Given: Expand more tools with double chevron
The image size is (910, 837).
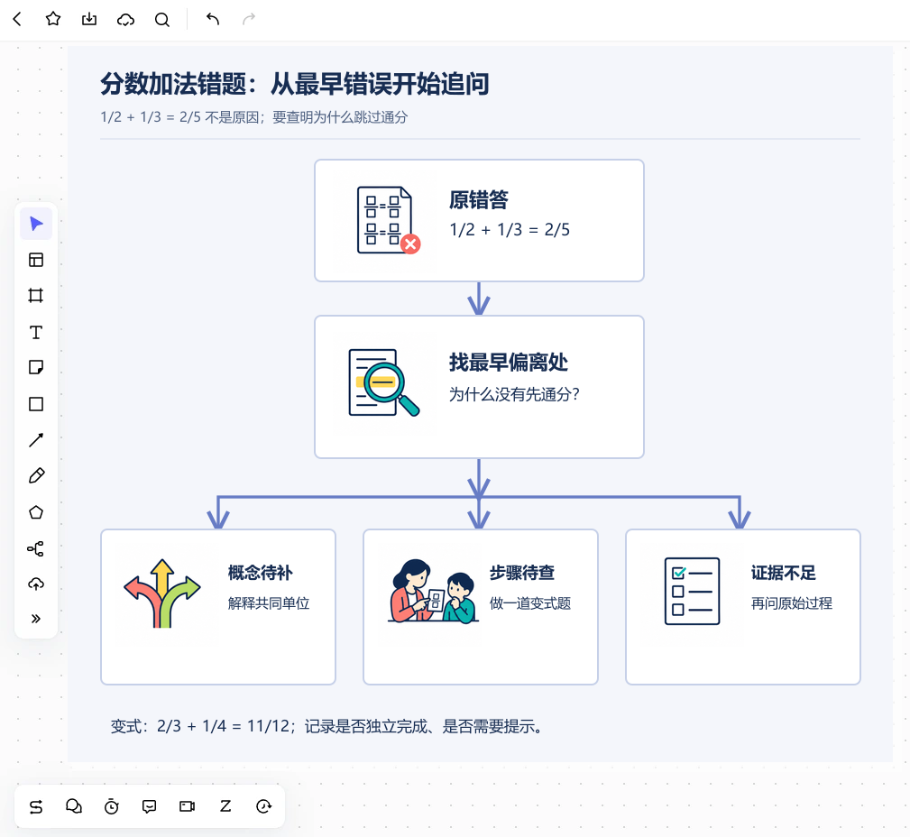Looking at the screenshot, I should [36, 619].
